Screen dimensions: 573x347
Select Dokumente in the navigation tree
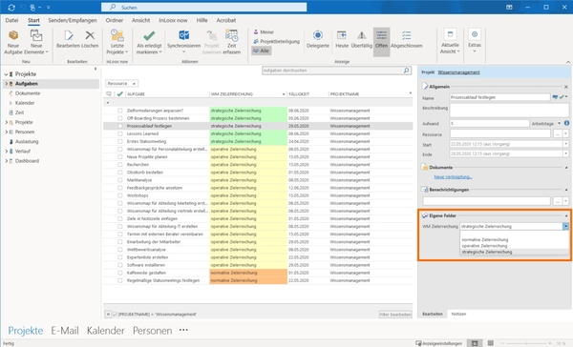[28, 93]
